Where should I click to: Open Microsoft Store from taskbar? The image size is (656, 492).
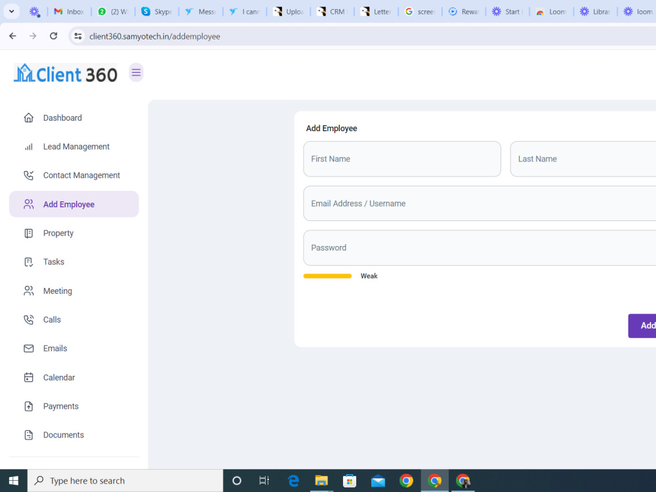tap(350, 481)
